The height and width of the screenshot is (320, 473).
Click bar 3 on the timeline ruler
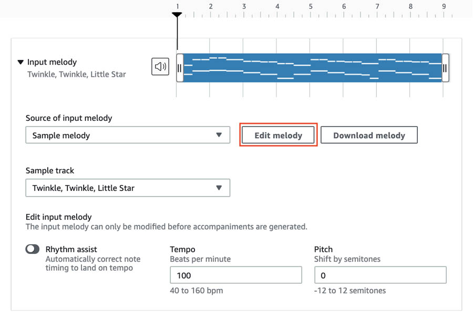[x=244, y=6]
